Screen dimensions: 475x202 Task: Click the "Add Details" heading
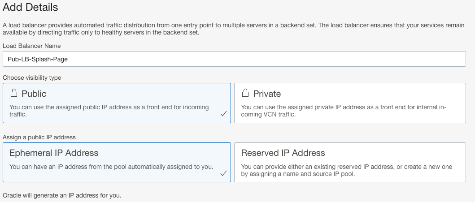point(31,8)
